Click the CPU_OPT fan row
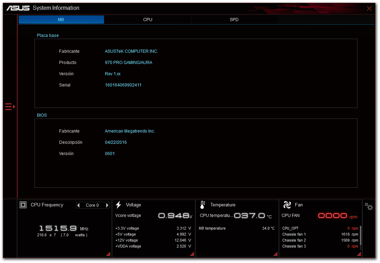380x263 pixels. click(320, 228)
